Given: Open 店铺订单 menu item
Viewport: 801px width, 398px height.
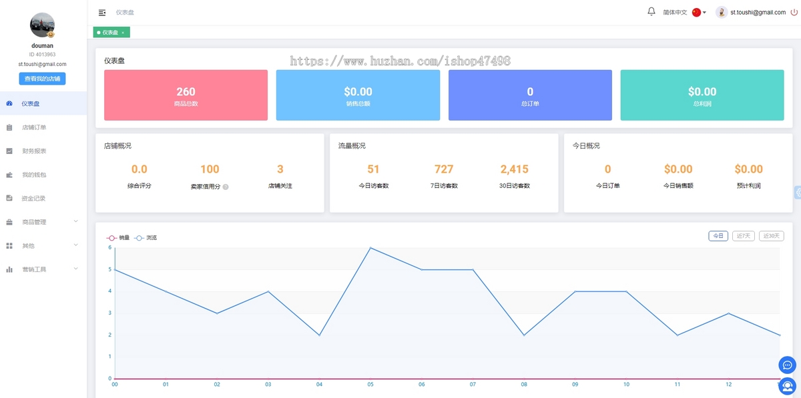Looking at the screenshot, I should (43, 127).
